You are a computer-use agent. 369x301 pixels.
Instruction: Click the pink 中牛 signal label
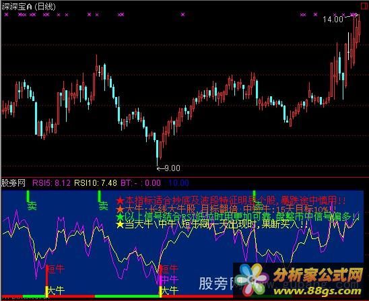tap(170, 279)
